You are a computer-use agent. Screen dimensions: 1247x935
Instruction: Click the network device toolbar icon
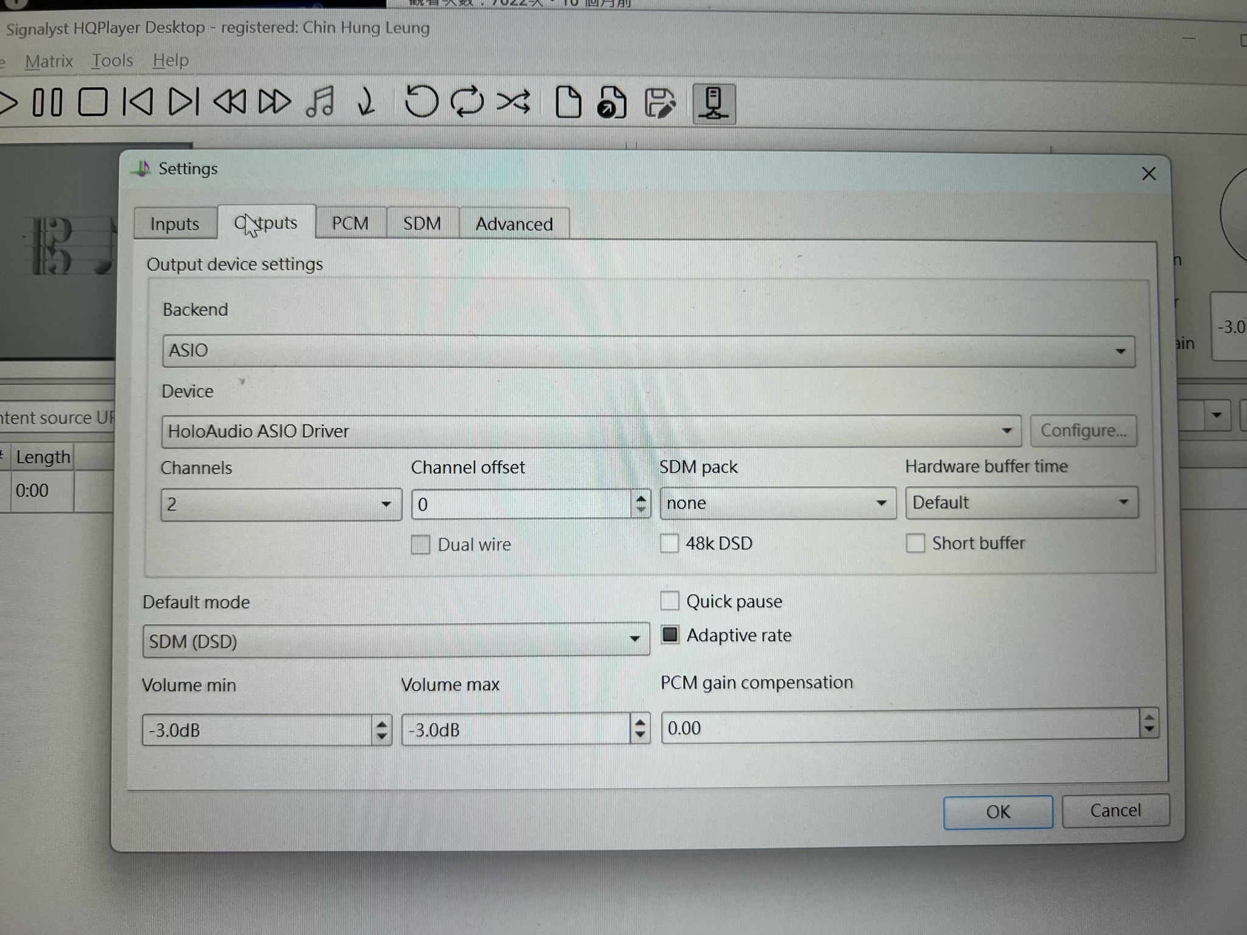(714, 103)
